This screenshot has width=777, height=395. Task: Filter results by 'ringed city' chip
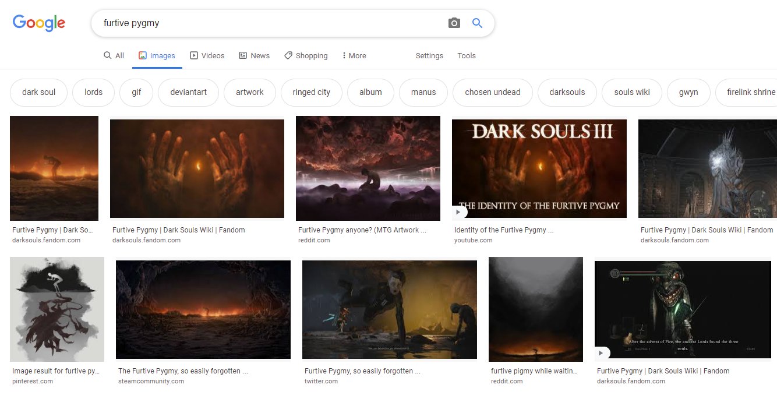(311, 92)
